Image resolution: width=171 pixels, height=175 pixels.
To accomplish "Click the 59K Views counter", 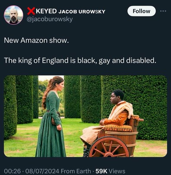I will [x=110, y=171].
